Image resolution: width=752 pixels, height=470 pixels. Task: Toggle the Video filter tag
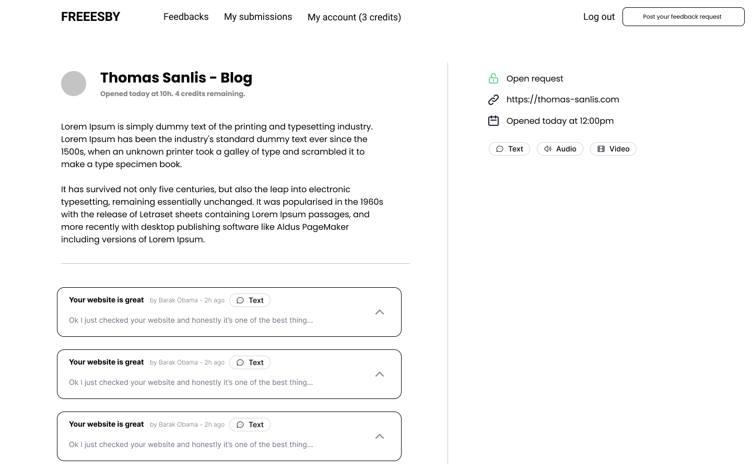click(x=613, y=149)
